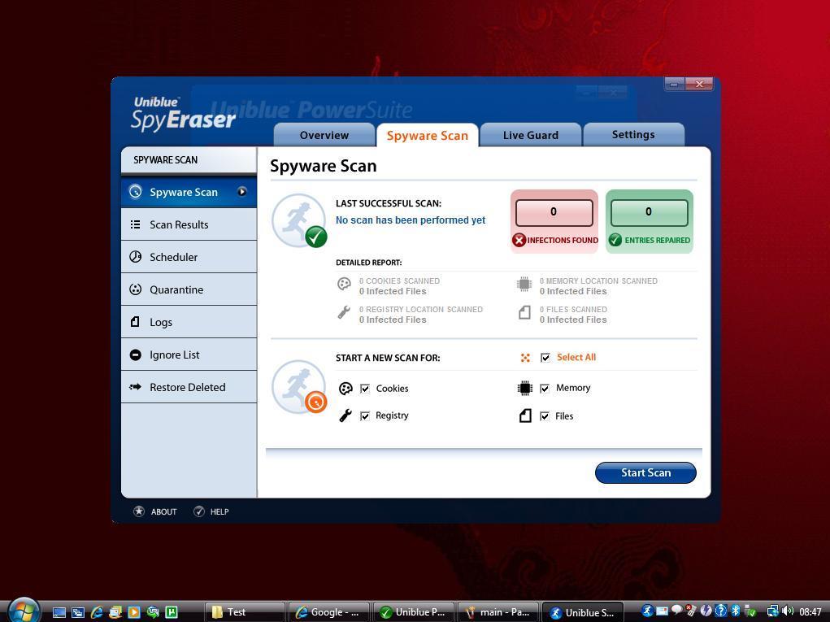
Task: Open Restore Deleted in the sidebar
Action: [189, 387]
